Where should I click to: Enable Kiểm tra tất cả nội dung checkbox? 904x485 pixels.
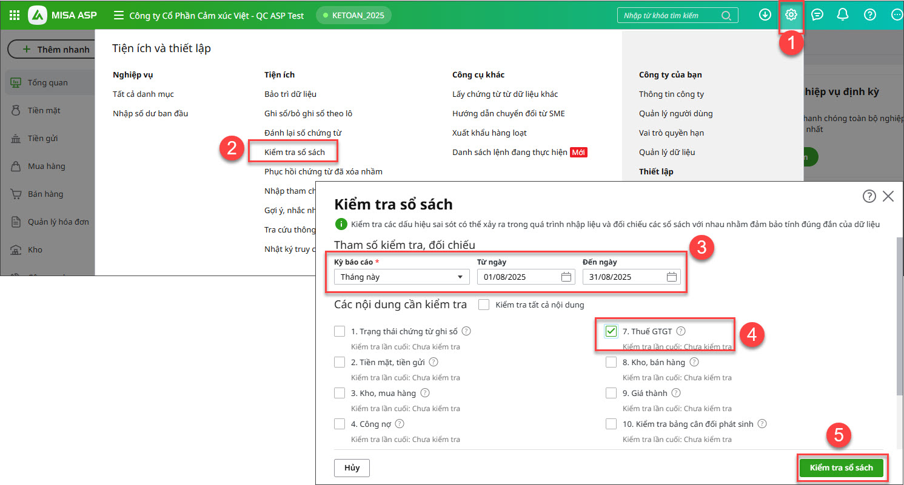[483, 305]
